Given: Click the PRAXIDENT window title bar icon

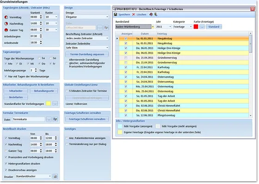Looking at the screenshot, I should 115,9.
